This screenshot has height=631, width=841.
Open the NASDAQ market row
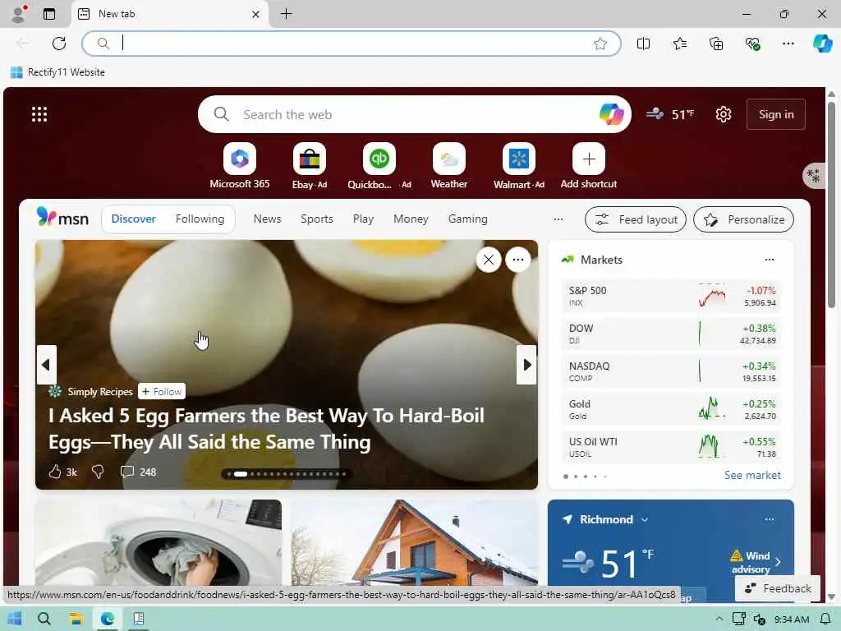point(670,371)
